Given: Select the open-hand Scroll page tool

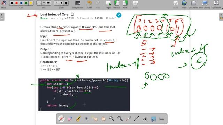Looking at the screenshot, I should [x=103, y=119].
